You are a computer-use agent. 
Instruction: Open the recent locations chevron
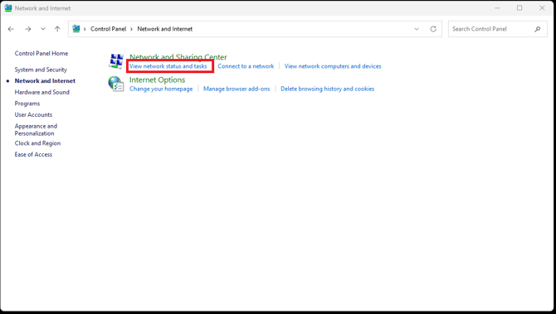[x=43, y=29]
